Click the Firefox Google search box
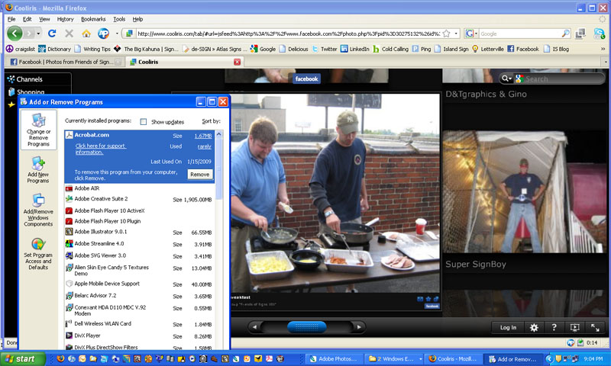This screenshot has width=611, height=366. point(520,34)
